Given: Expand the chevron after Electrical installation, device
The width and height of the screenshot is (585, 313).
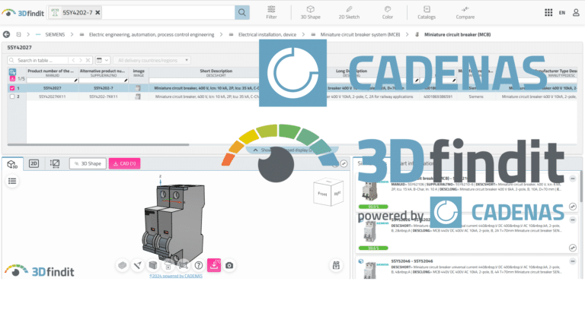Looking at the screenshot, I should point(303,34).
